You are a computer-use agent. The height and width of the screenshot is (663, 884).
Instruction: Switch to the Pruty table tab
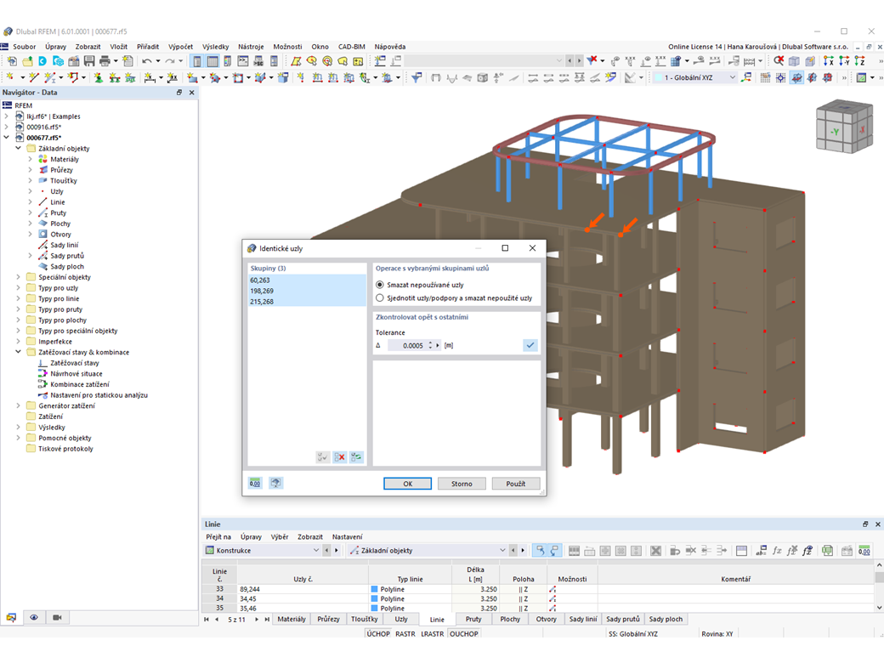(473, 619)
